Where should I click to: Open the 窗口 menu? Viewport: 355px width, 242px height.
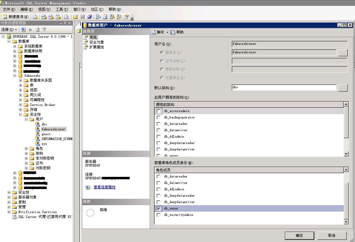tap(80, 9)
